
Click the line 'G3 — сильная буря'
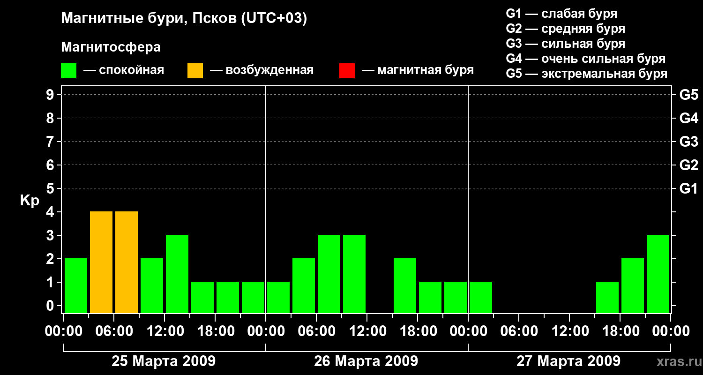565,44
